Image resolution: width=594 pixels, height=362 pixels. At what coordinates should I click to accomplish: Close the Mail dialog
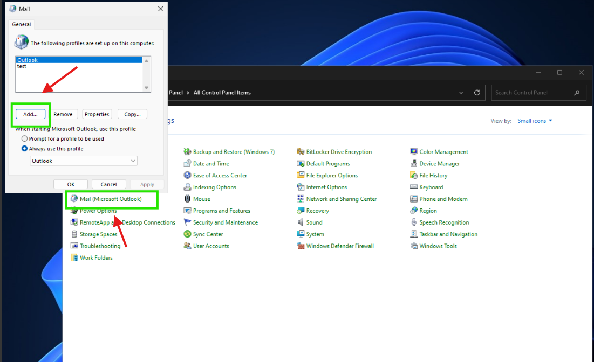(161, 9)
